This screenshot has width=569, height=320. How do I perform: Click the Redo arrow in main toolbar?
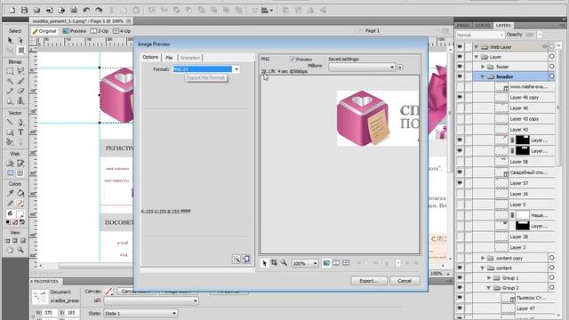pos(99,10)
